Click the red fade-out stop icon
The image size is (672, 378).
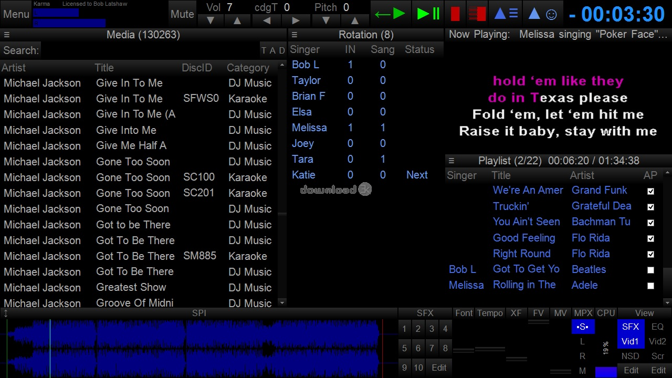(477, 14)
